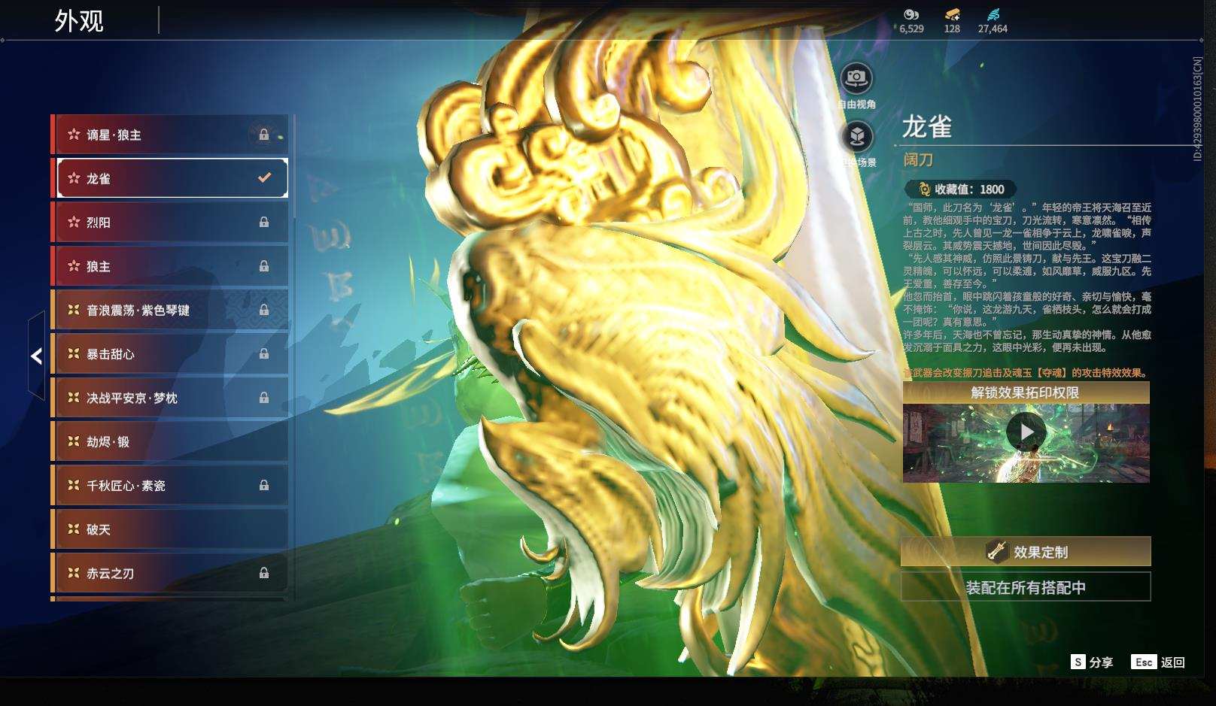1216x706 pixels.
Task: Click the 外观 page title
Action: (x=79, y=21)
